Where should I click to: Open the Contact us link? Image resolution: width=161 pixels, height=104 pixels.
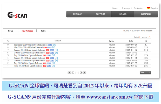tap(138, 8)
